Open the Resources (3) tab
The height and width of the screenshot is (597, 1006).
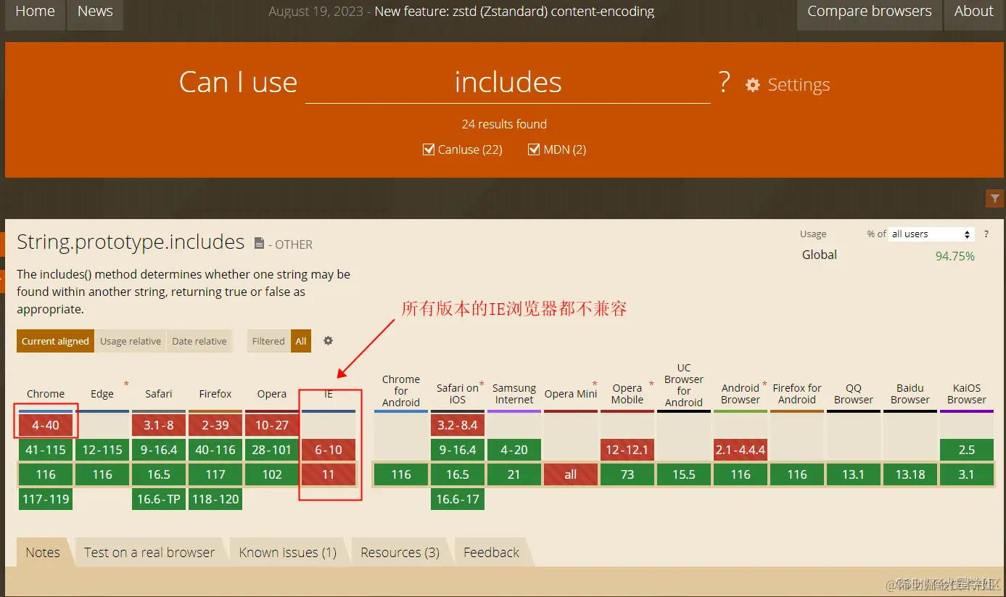[400, 552]
